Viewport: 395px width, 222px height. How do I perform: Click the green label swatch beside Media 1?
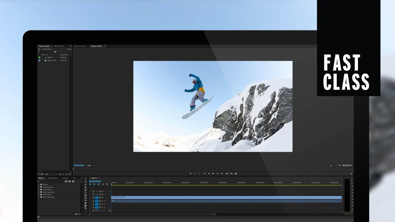tap(39, 57)
